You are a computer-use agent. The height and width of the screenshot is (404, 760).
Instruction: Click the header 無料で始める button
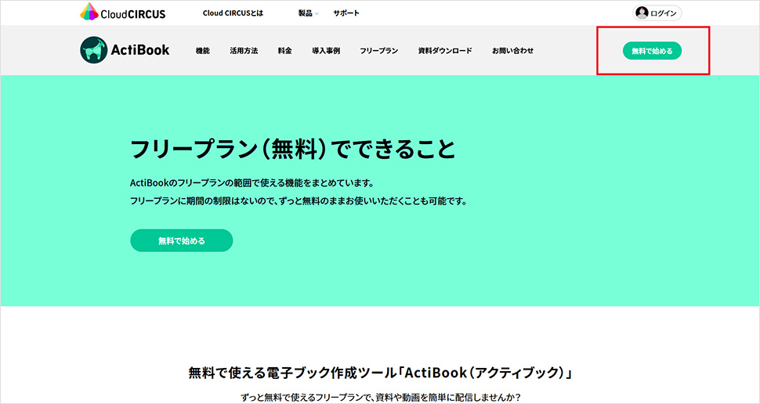click(652, 51)
